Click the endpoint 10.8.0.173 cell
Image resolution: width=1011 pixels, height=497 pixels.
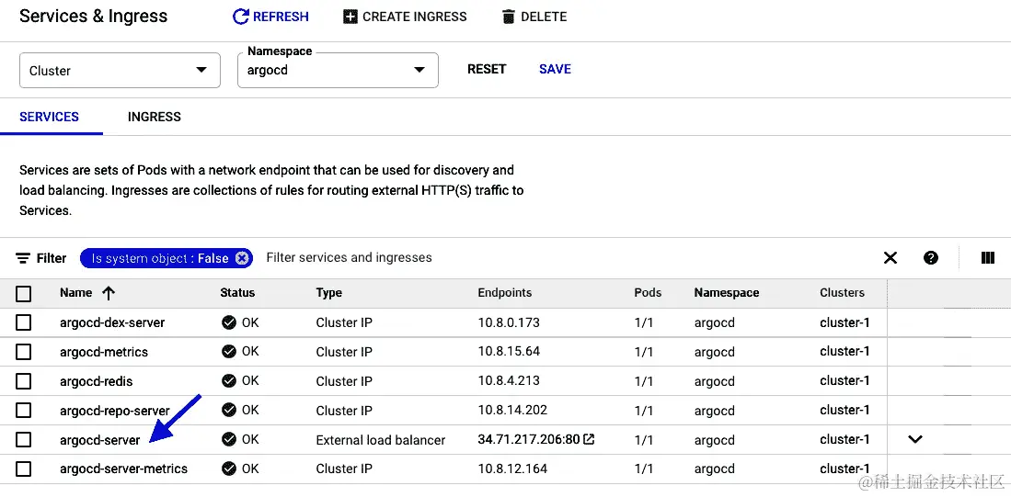(x=509, y=322)
